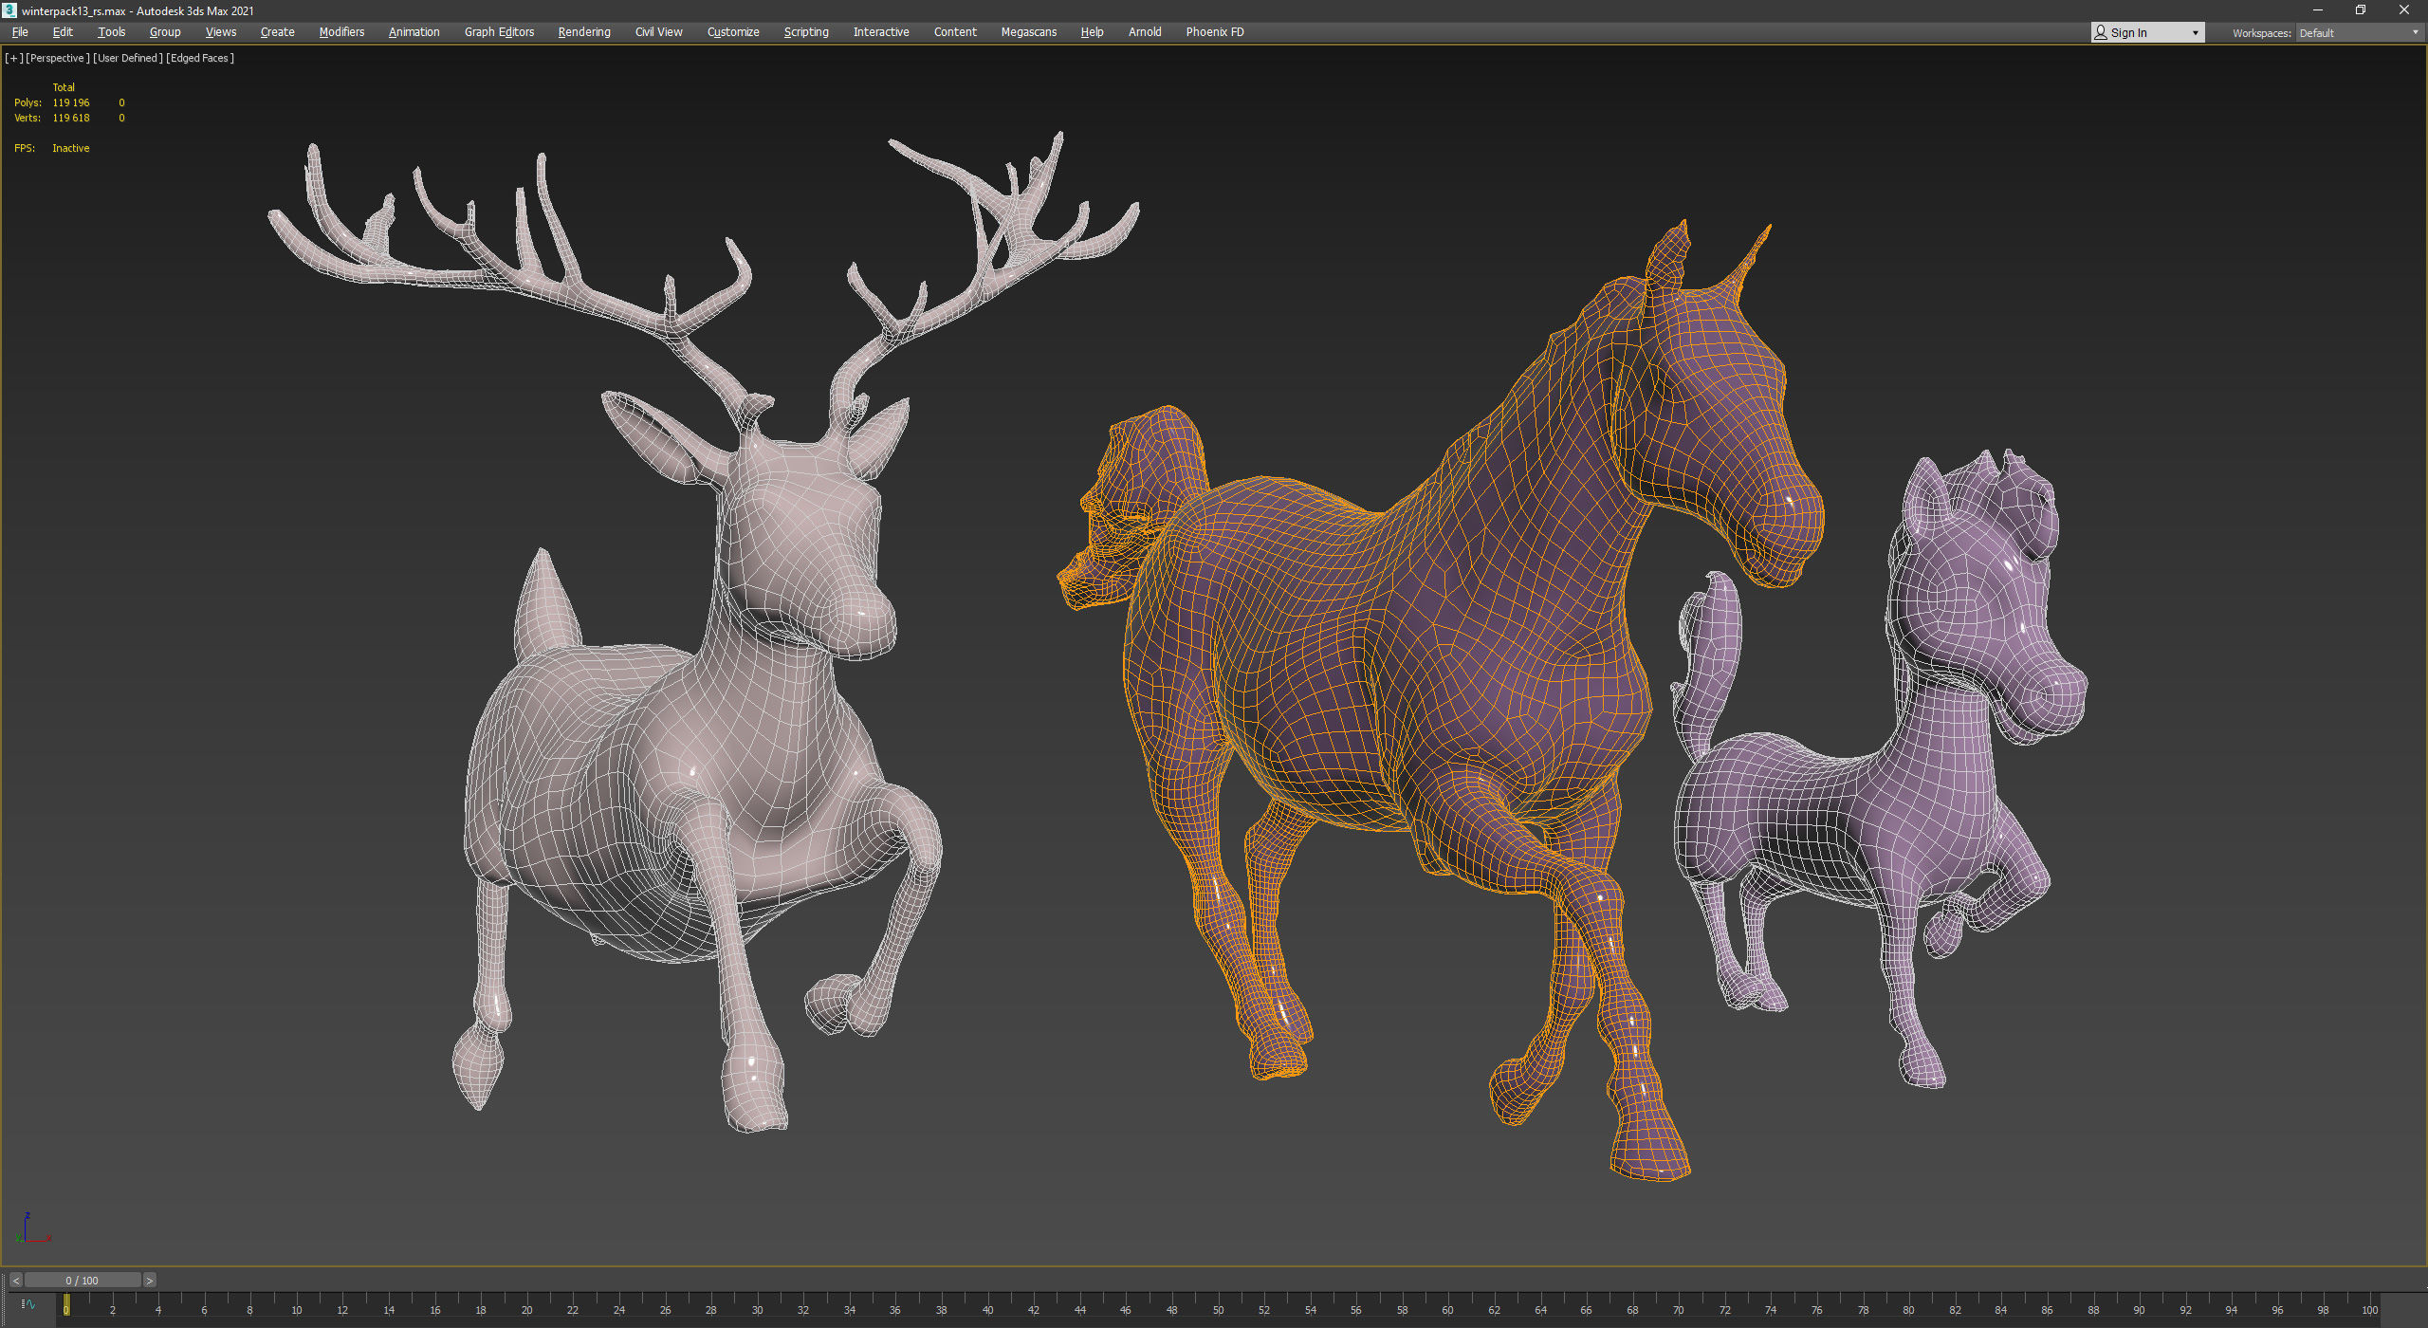This screenshot has width=2428, height=1328.
Task: Open the Perspective viewport label menu
Action: (x=58, y=58)
